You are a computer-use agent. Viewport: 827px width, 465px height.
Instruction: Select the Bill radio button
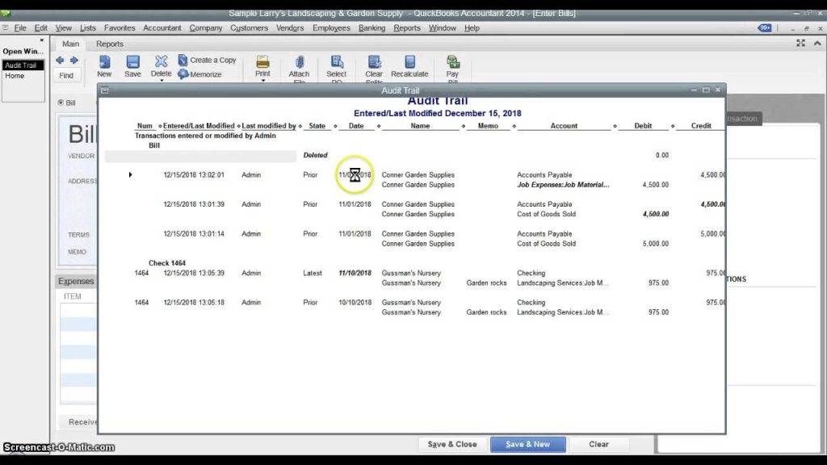pos(61,103)
